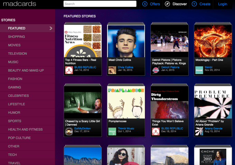235x165 pixels.
Task: Click the Offers dollar icon
Action: [145, 4]
